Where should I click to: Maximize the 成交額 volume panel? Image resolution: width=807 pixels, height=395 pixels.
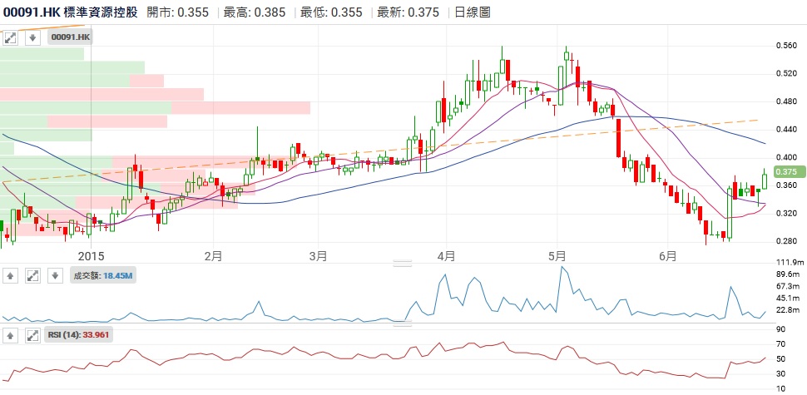tap(33, 275)
